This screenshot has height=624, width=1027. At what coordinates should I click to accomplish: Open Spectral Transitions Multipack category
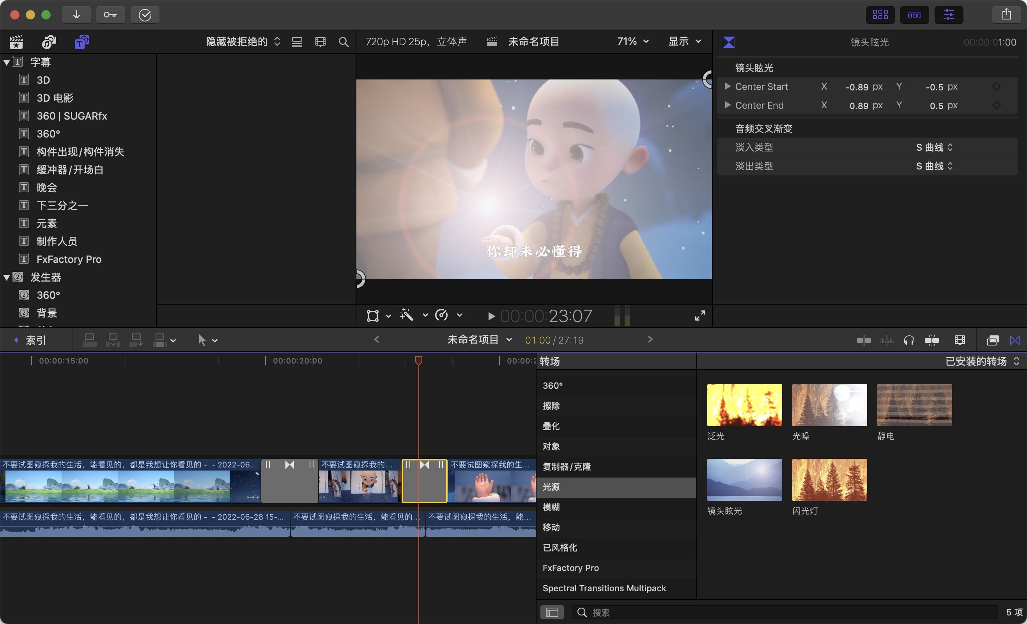[x=604, y=588]
